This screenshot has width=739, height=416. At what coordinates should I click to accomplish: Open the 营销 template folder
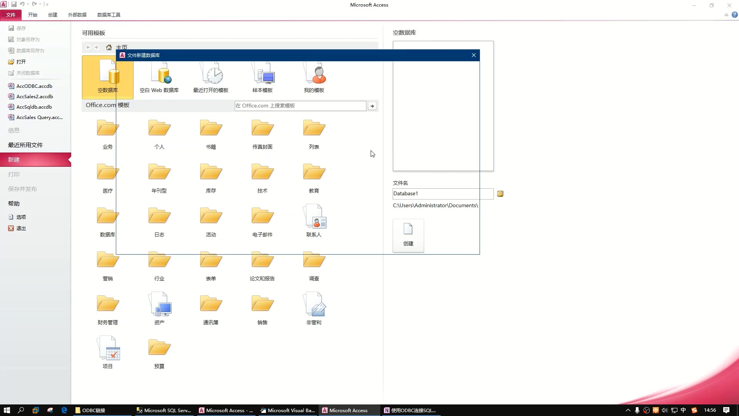tap(108, 266)
